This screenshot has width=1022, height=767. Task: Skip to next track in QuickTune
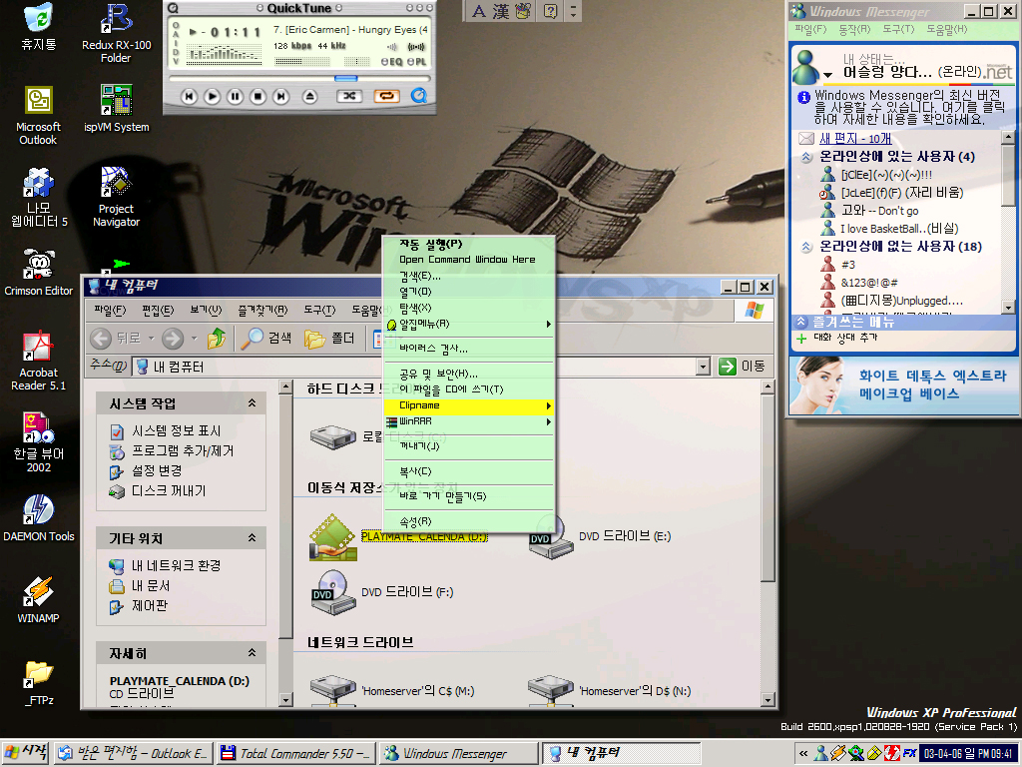[x=281, y=96]
